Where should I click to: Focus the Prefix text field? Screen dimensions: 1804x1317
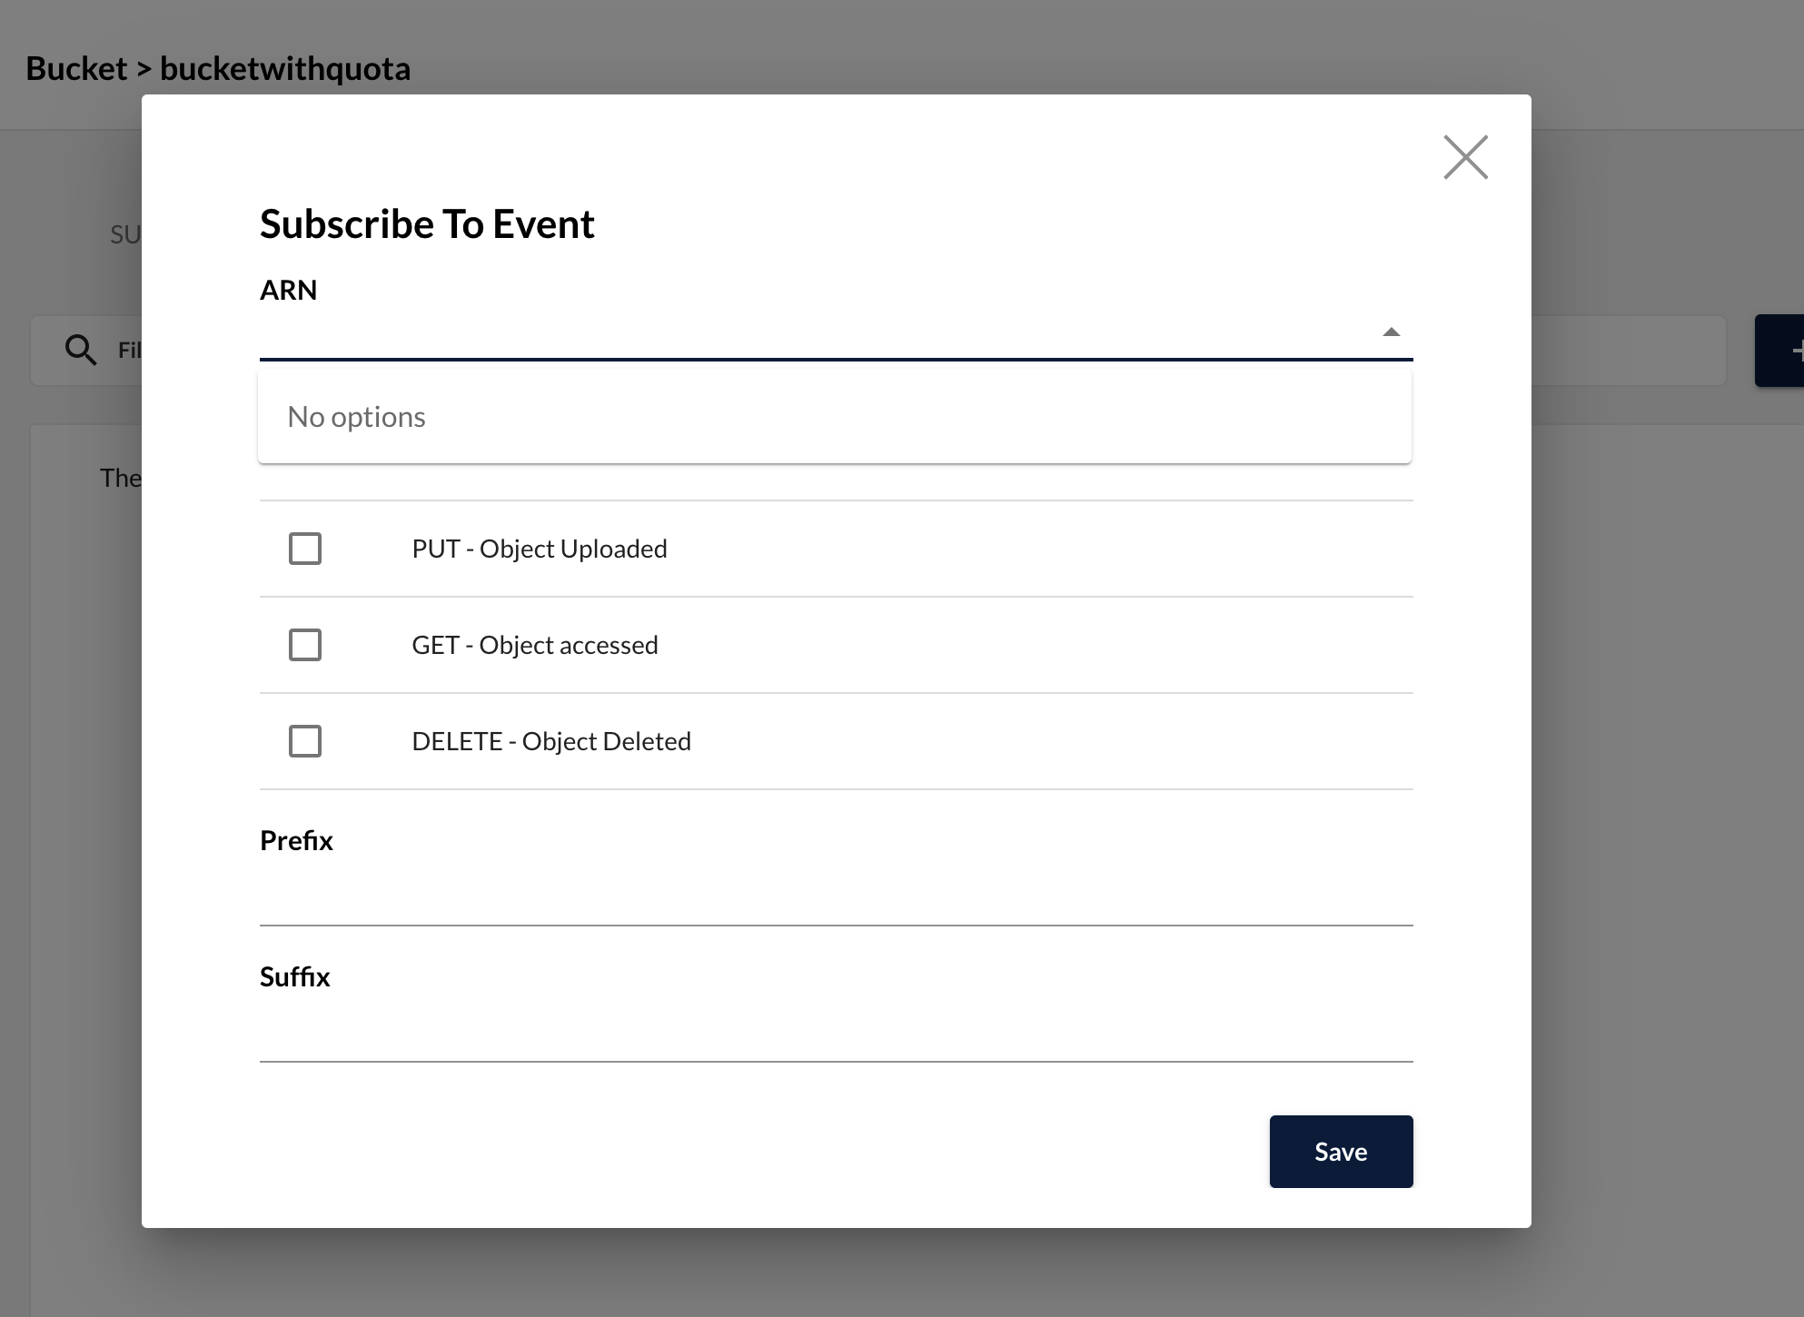(836, 900)
